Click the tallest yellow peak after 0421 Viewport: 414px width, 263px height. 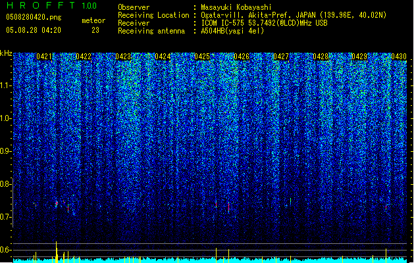(56, 252)
